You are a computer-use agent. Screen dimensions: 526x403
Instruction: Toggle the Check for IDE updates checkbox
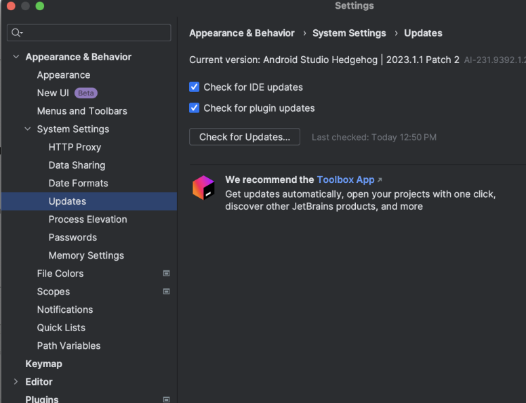[195, 87]
